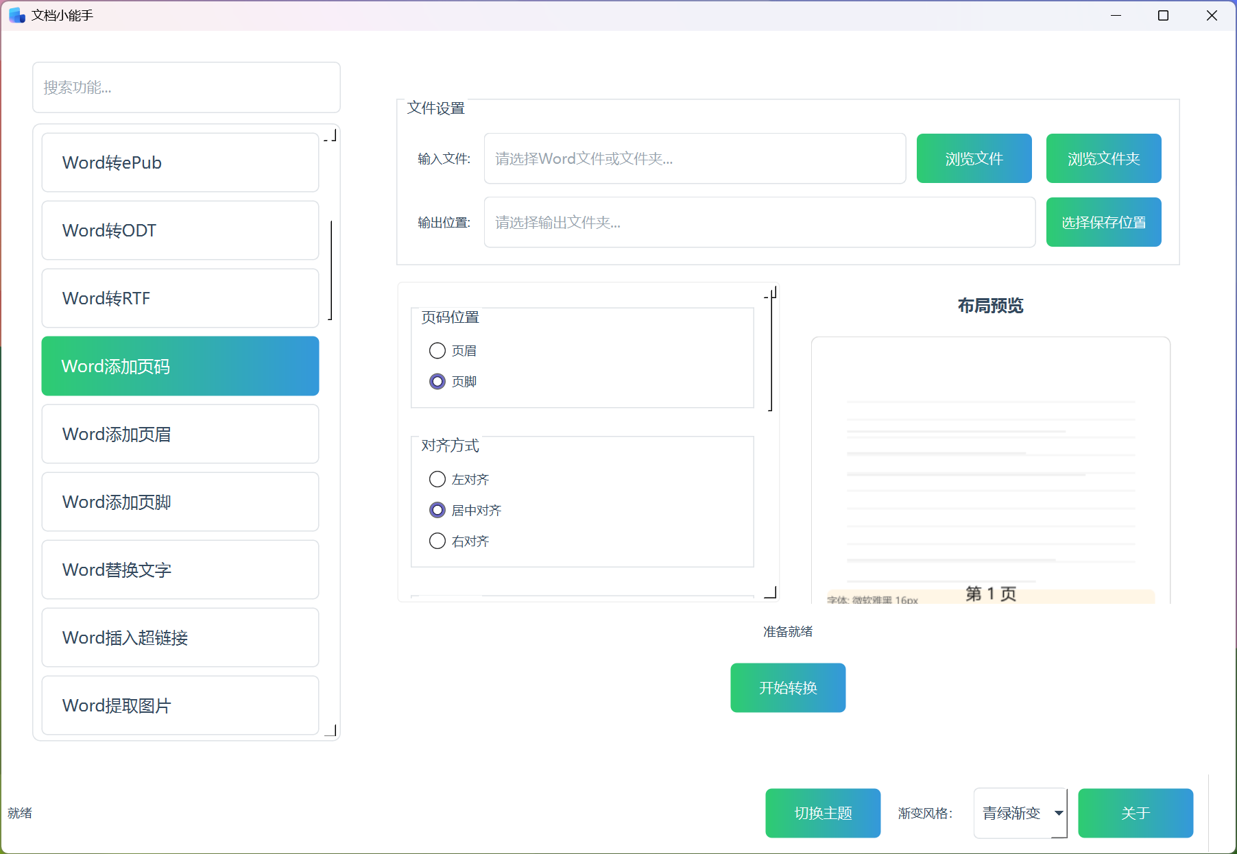Open the 关于 dialog
The height and width of the screenshot is (854, 1237).
1135,813
